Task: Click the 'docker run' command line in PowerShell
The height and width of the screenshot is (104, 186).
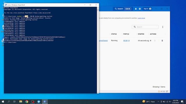Action: (x=28, y=16)
